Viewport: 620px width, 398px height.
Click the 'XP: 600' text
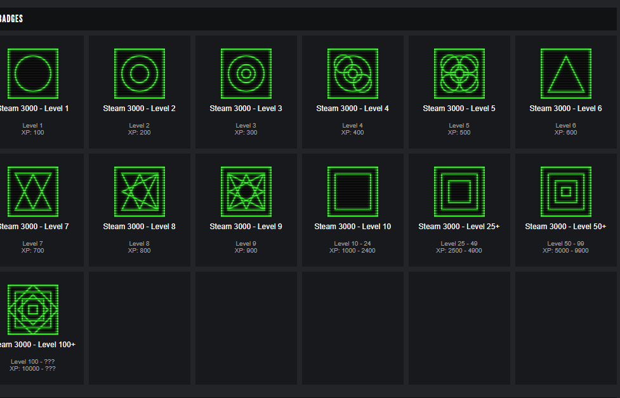coord(565,133)
